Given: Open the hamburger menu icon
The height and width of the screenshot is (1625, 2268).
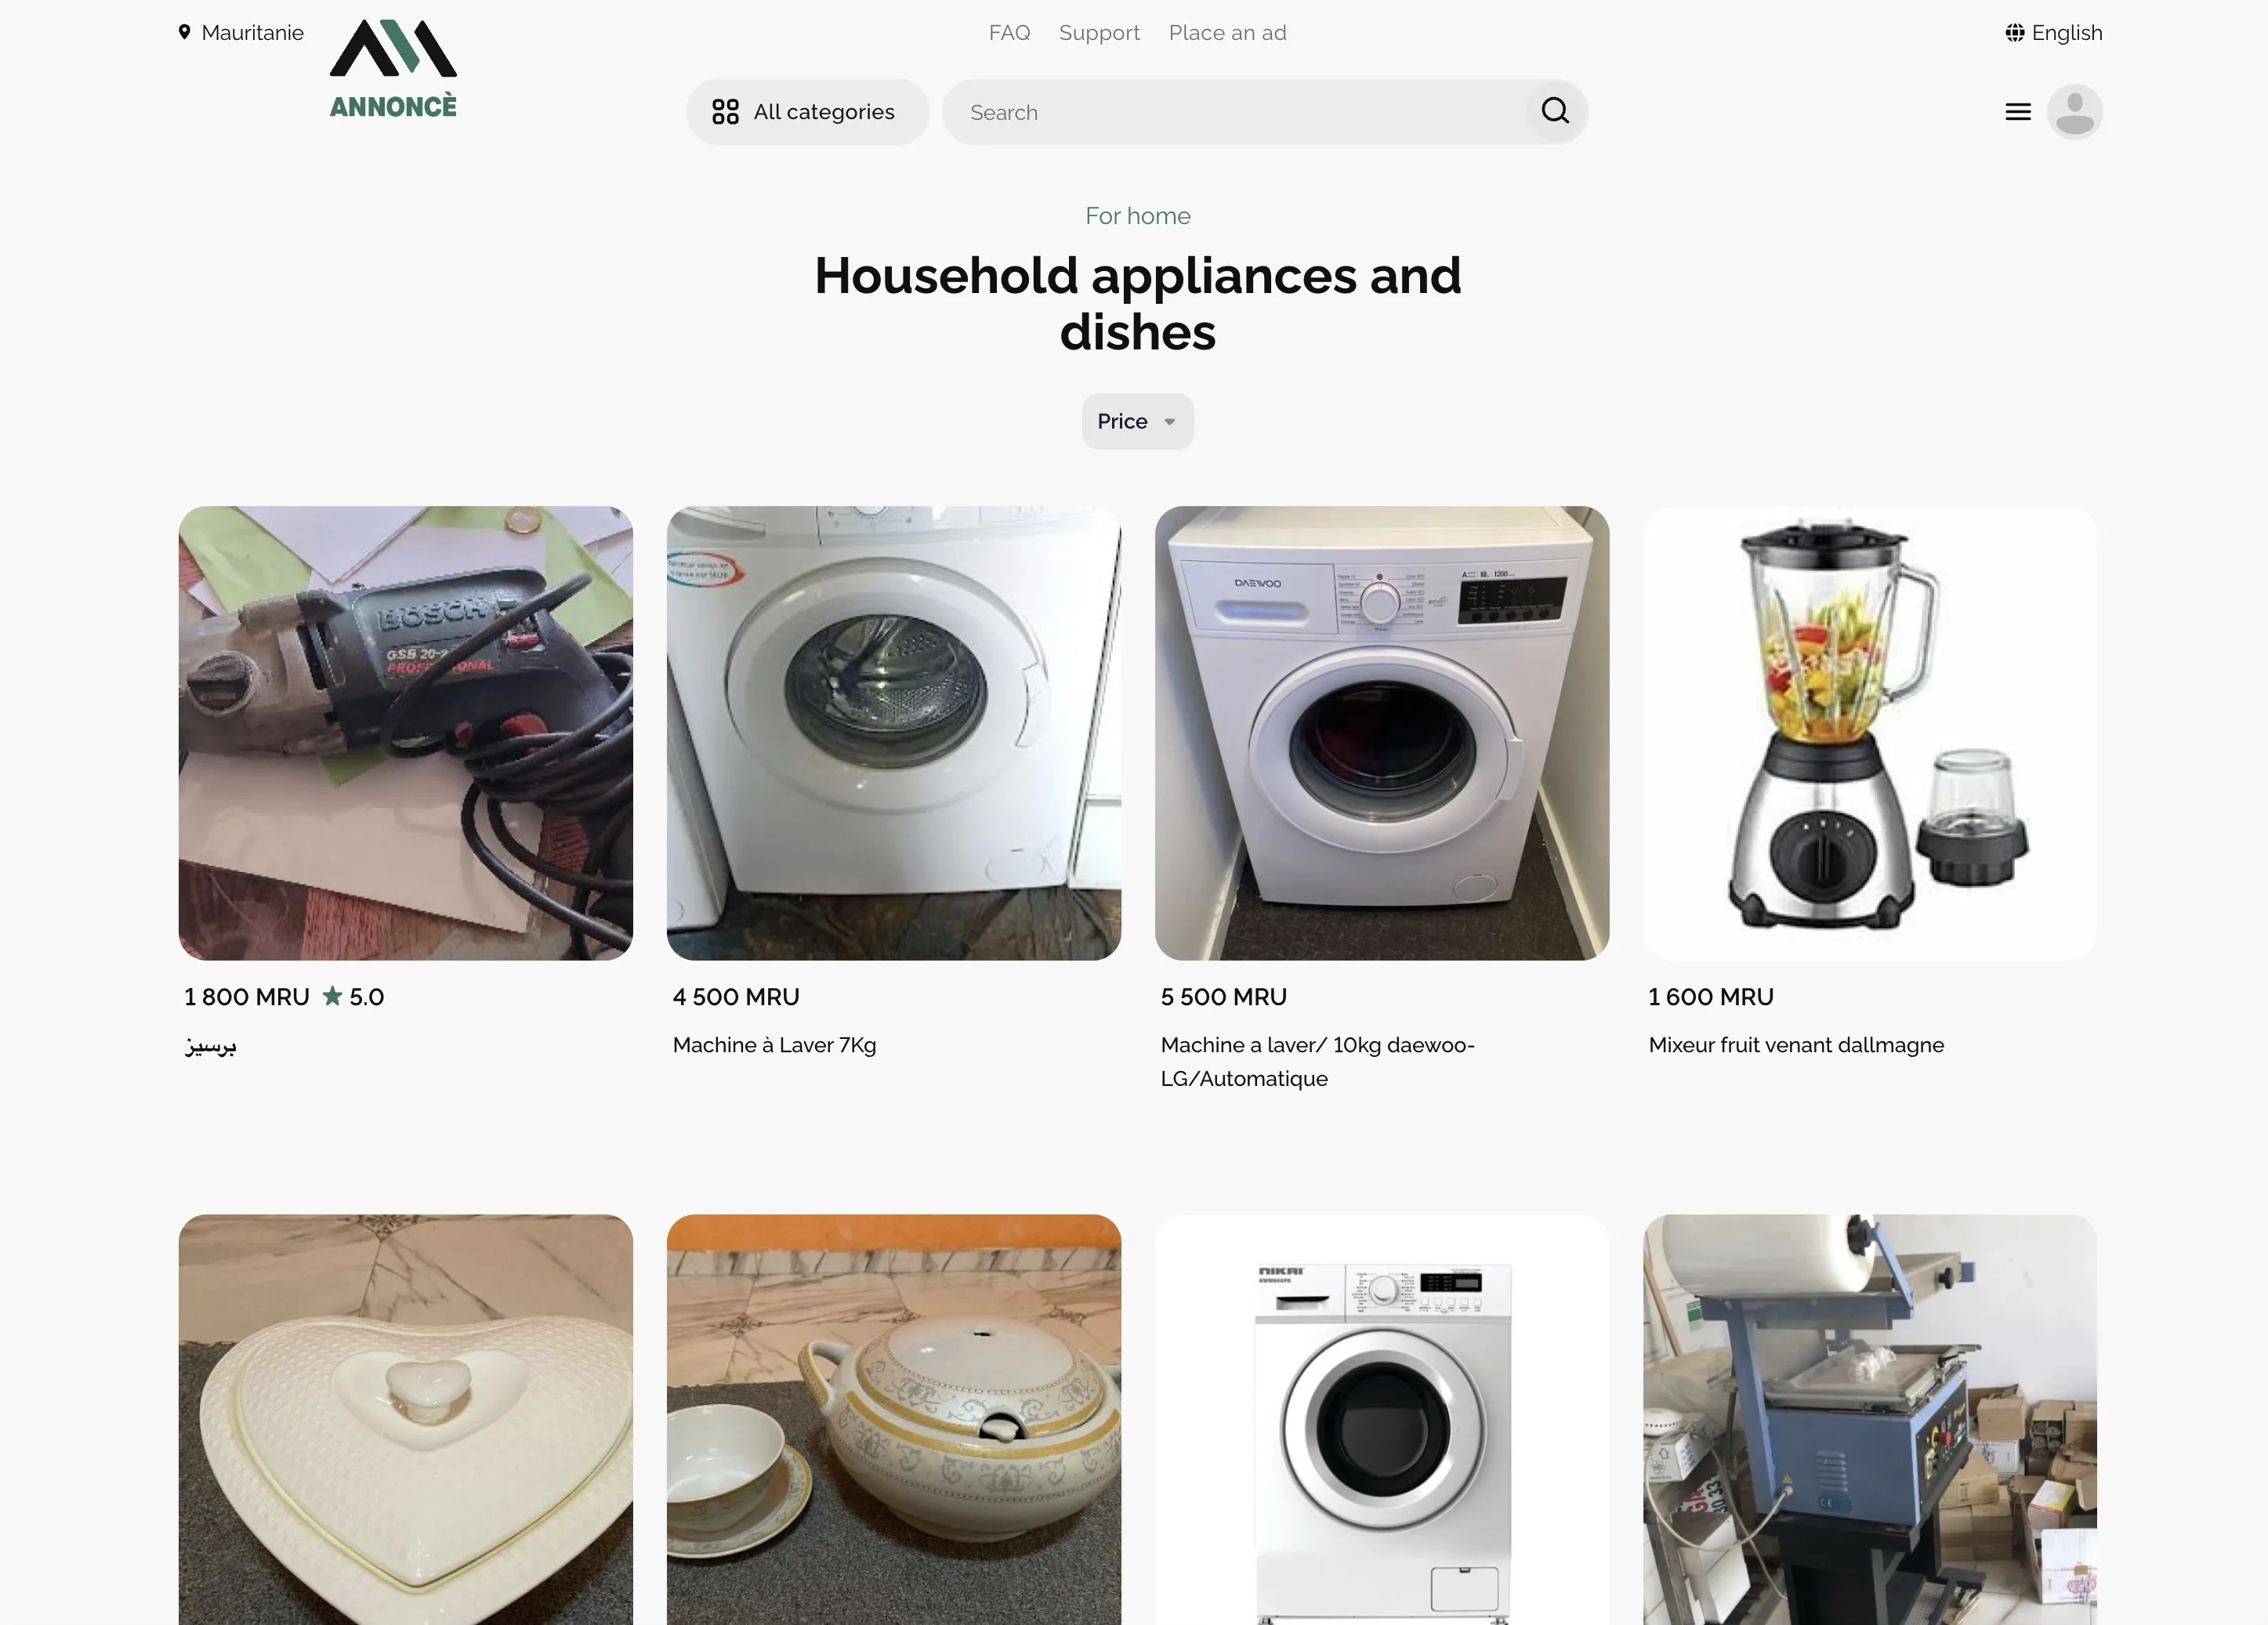Looking at the screenshot, I should 2018,112.
